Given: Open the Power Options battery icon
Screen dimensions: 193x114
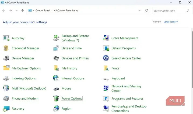Looking at the screenshot, I should point(56,98).
